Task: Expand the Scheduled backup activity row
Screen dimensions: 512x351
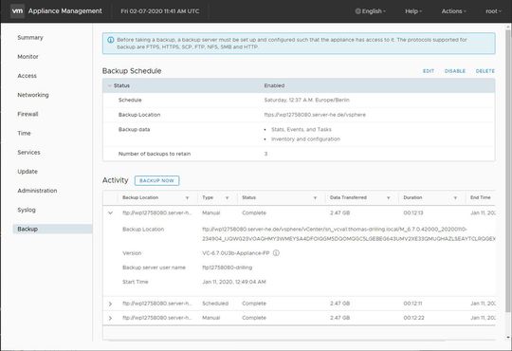Action: click(110, 304)
